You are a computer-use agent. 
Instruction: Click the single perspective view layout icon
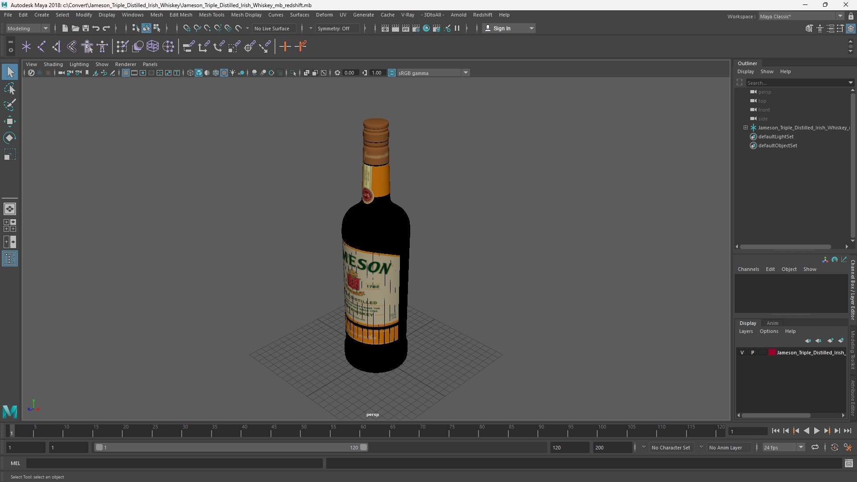10,209
